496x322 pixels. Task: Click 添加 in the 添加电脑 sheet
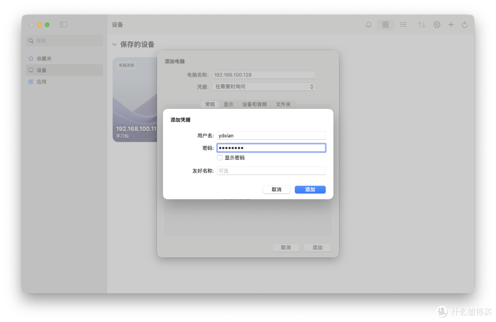(x=317, y=248)
